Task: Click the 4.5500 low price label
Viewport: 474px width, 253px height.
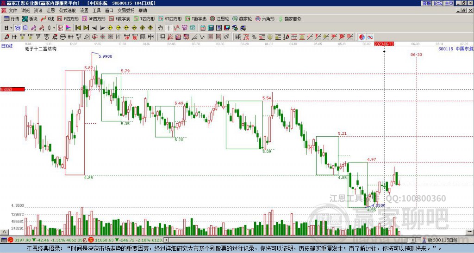Action: tap(379, 205)
